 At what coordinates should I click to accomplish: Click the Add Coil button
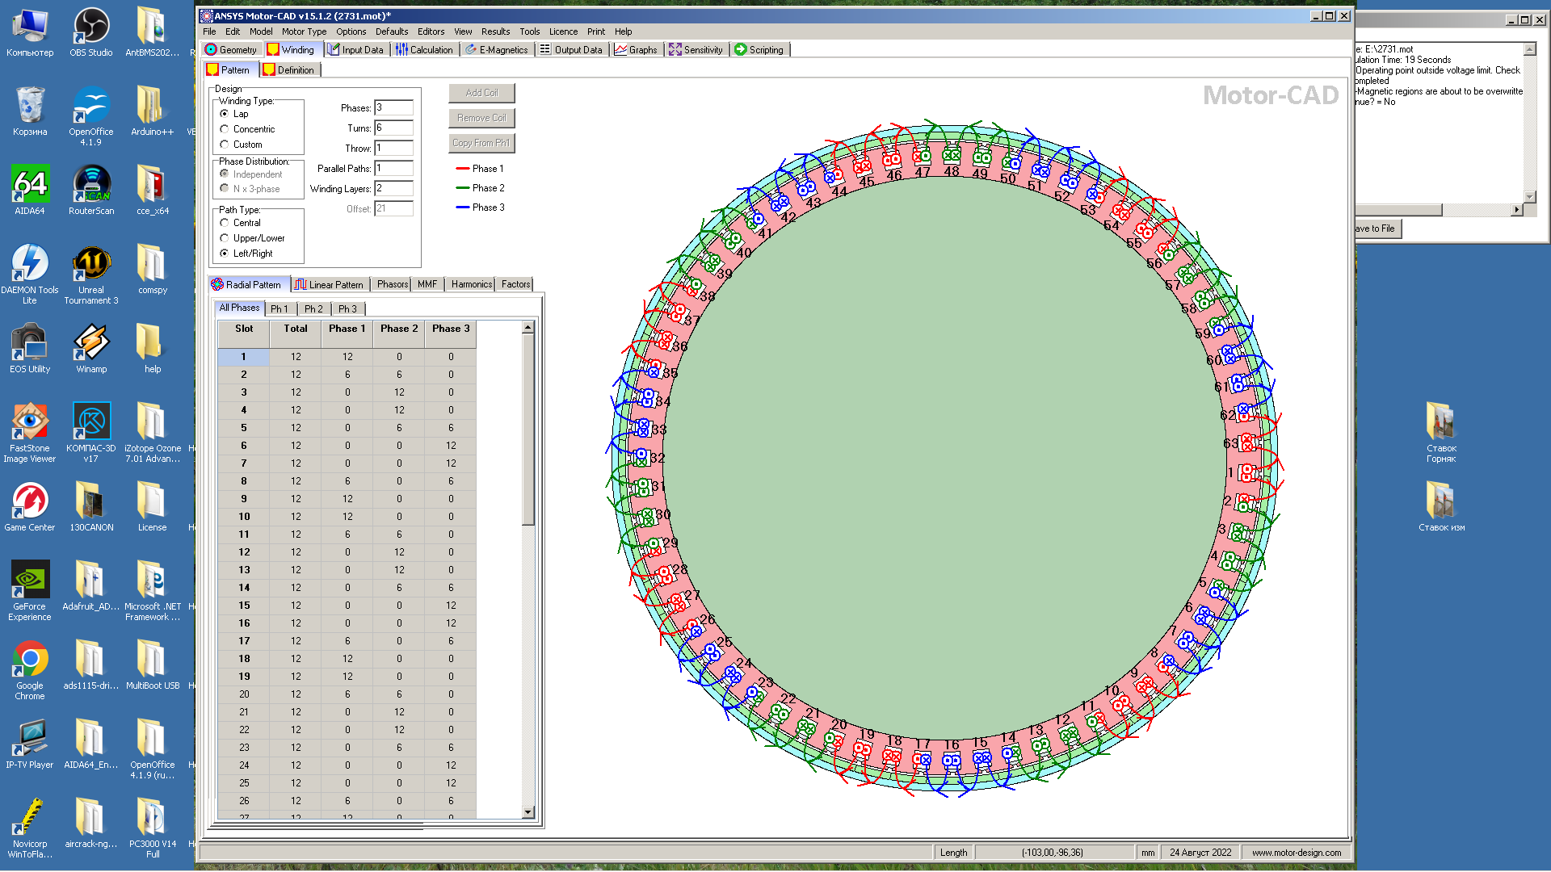pyautogui.click(x=481, y=93)
